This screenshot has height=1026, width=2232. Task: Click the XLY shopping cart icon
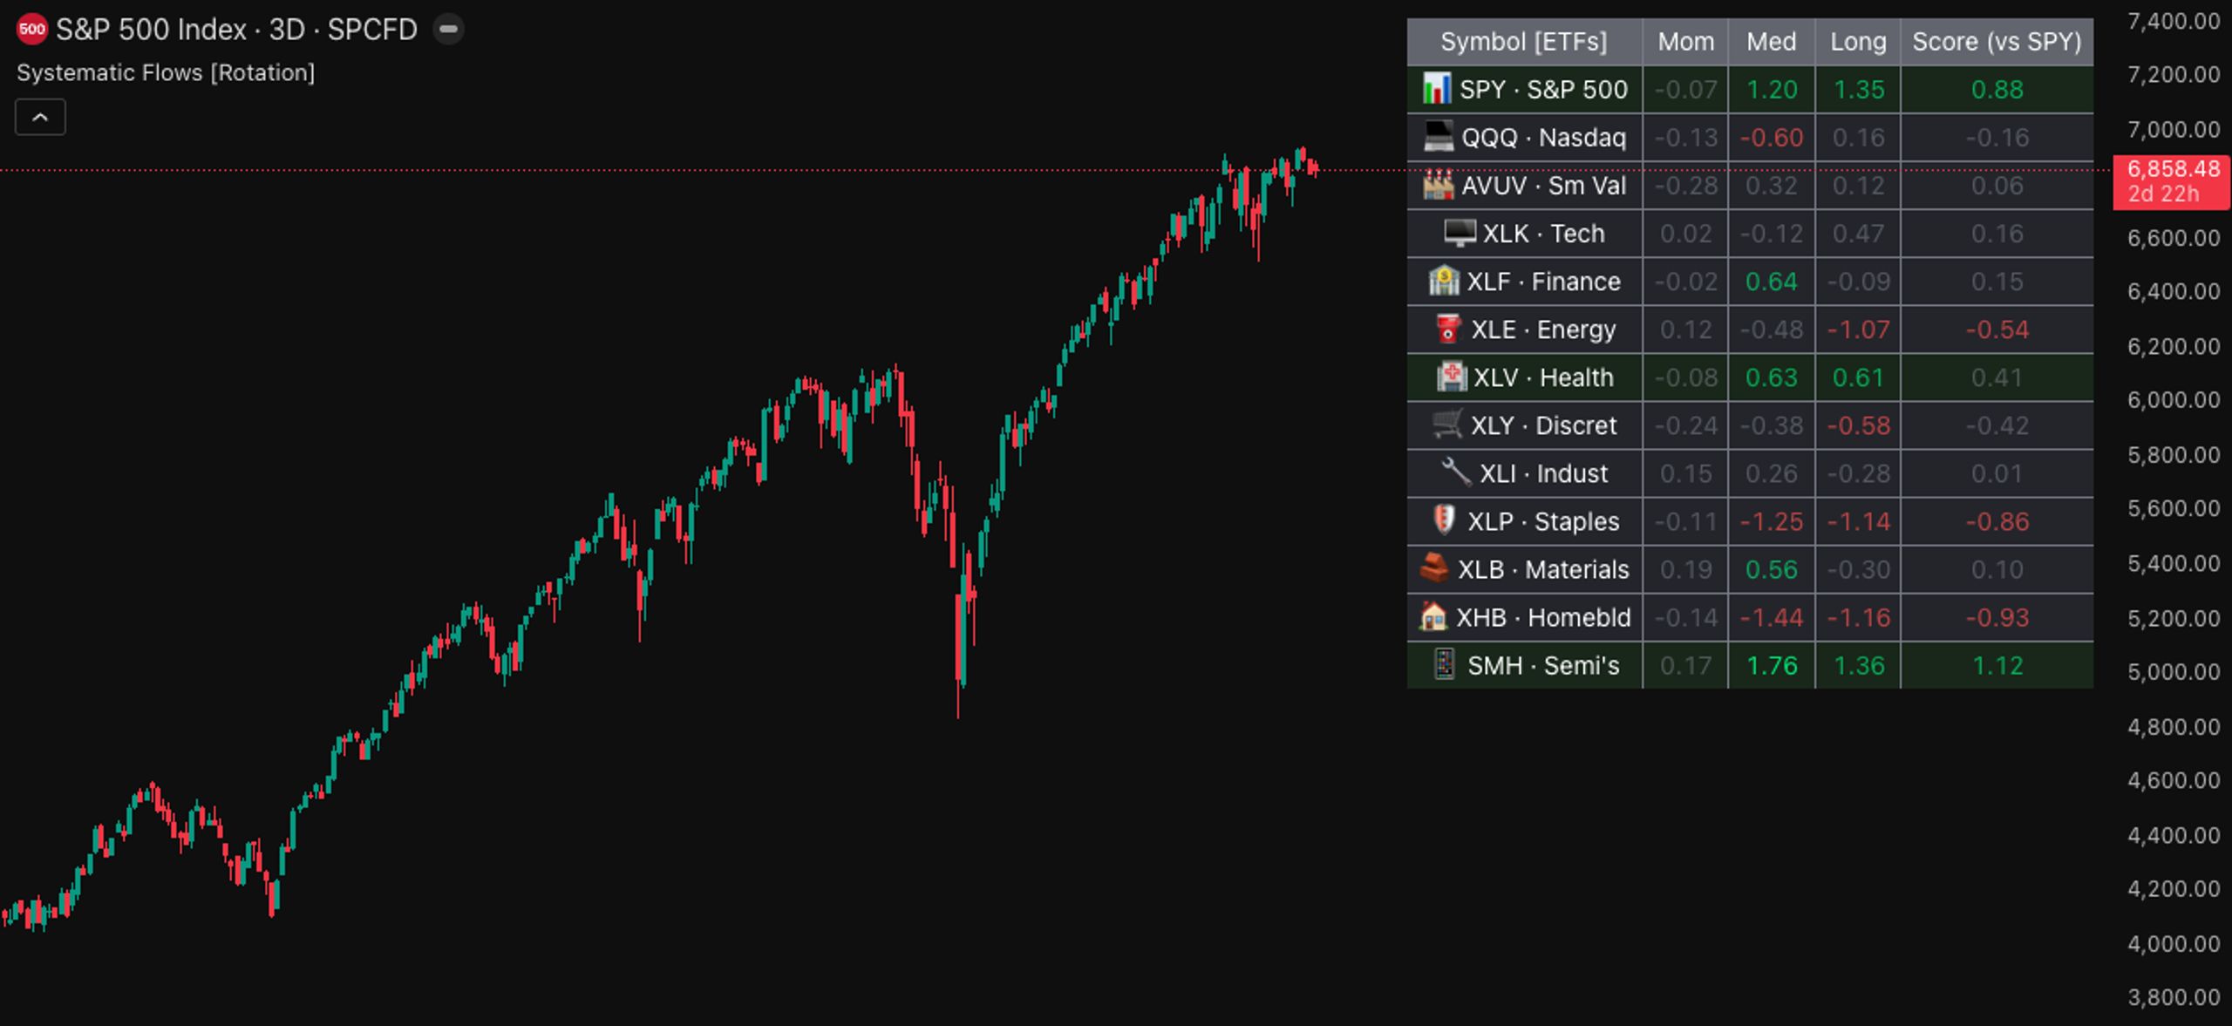tap(1448, 425)
